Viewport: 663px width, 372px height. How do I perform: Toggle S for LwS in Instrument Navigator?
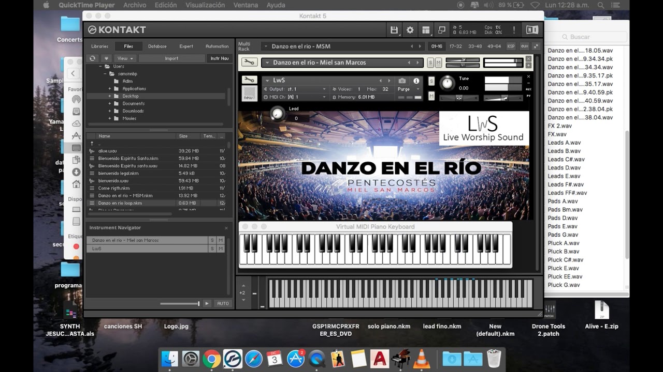click(x=212, y=249)
